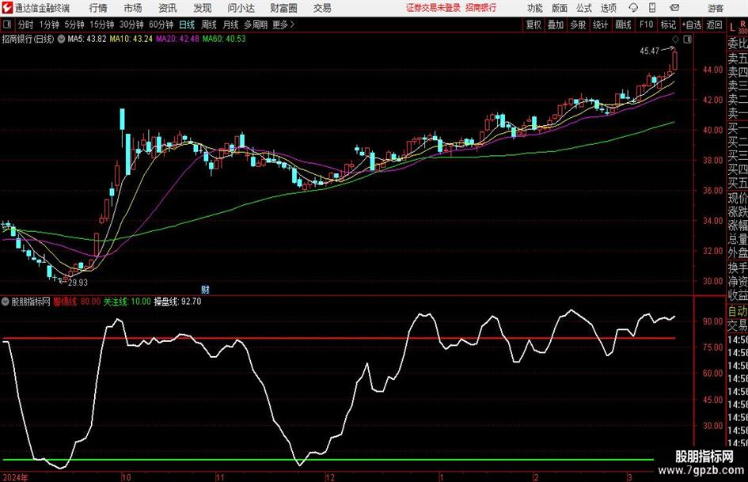The image size is (748, 482).
Task: Click the 游客 user label
Action: click(x=716, y=8)
